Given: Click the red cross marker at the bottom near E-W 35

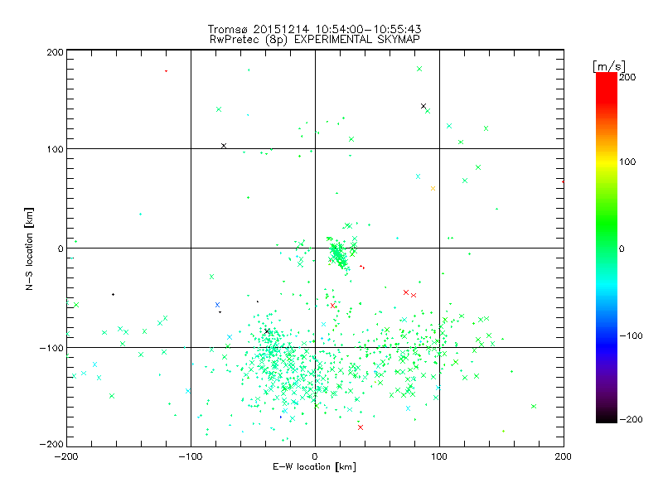Looking at the screenshot, I should [x=361, y=427].
